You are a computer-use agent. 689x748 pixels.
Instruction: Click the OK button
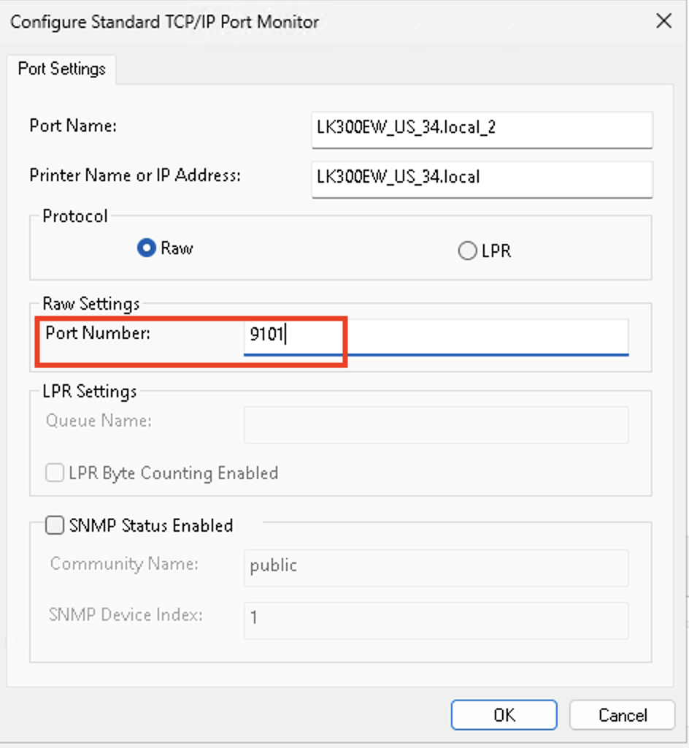[x=504, y=715]
